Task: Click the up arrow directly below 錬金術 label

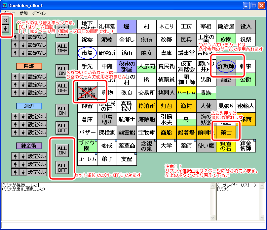Action: (15, 156)
